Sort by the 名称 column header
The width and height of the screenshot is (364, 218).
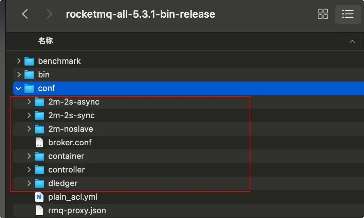(45, 41)
